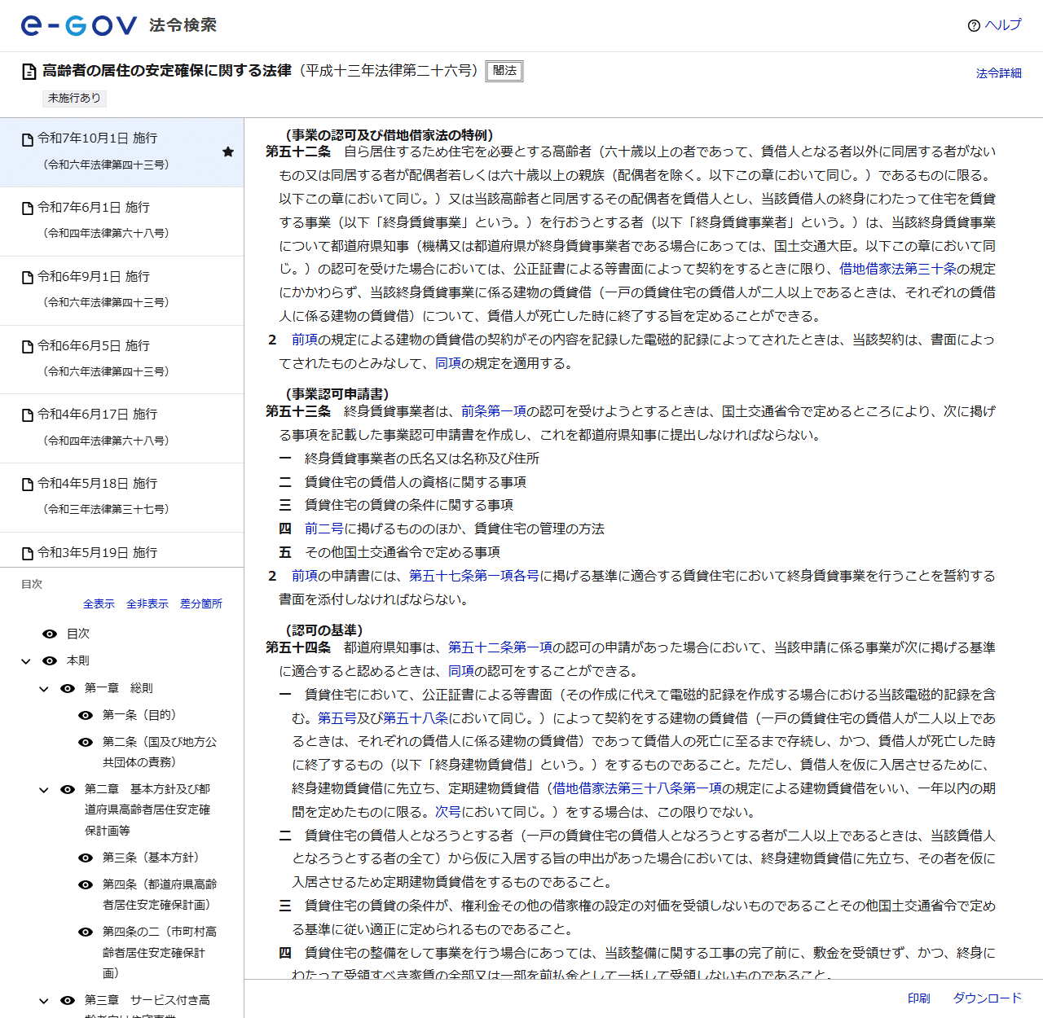1043x1018 pixels.
Task: Click document icon for 令和6年9月1日 施行
Action: pyautogui.click(x=28, y=278)
